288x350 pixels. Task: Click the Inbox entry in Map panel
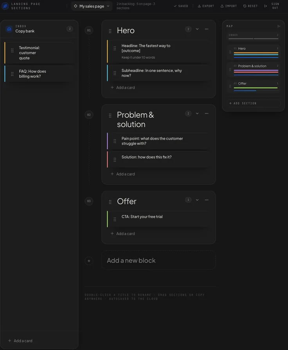254,37
